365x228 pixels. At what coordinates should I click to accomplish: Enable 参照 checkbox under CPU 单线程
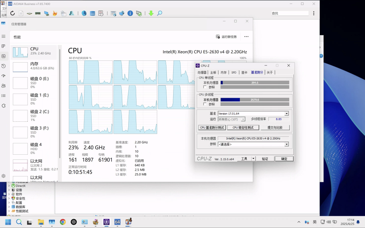pyautogui.click(x=205, y=87)
